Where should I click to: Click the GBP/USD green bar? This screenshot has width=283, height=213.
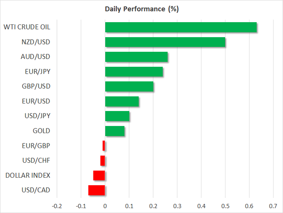point(129,87)
